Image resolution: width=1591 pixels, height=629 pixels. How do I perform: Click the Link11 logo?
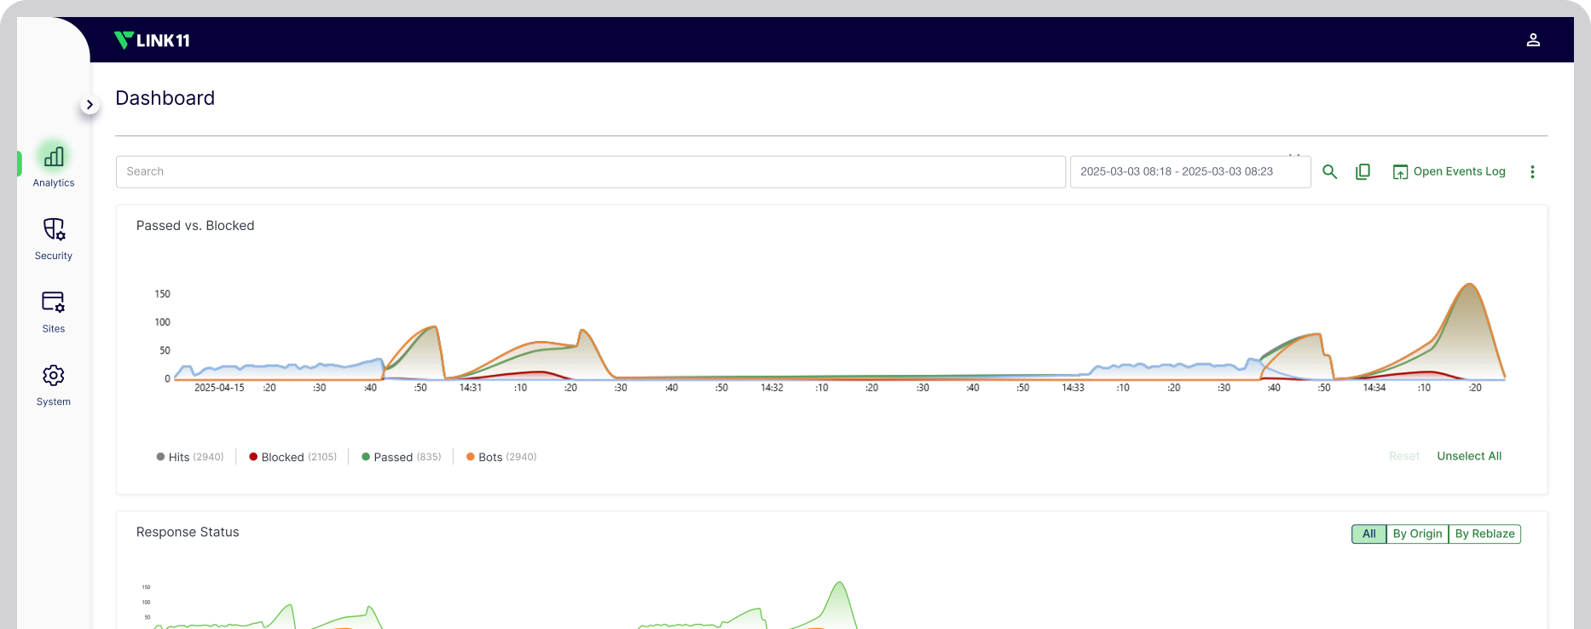point(152,40)
